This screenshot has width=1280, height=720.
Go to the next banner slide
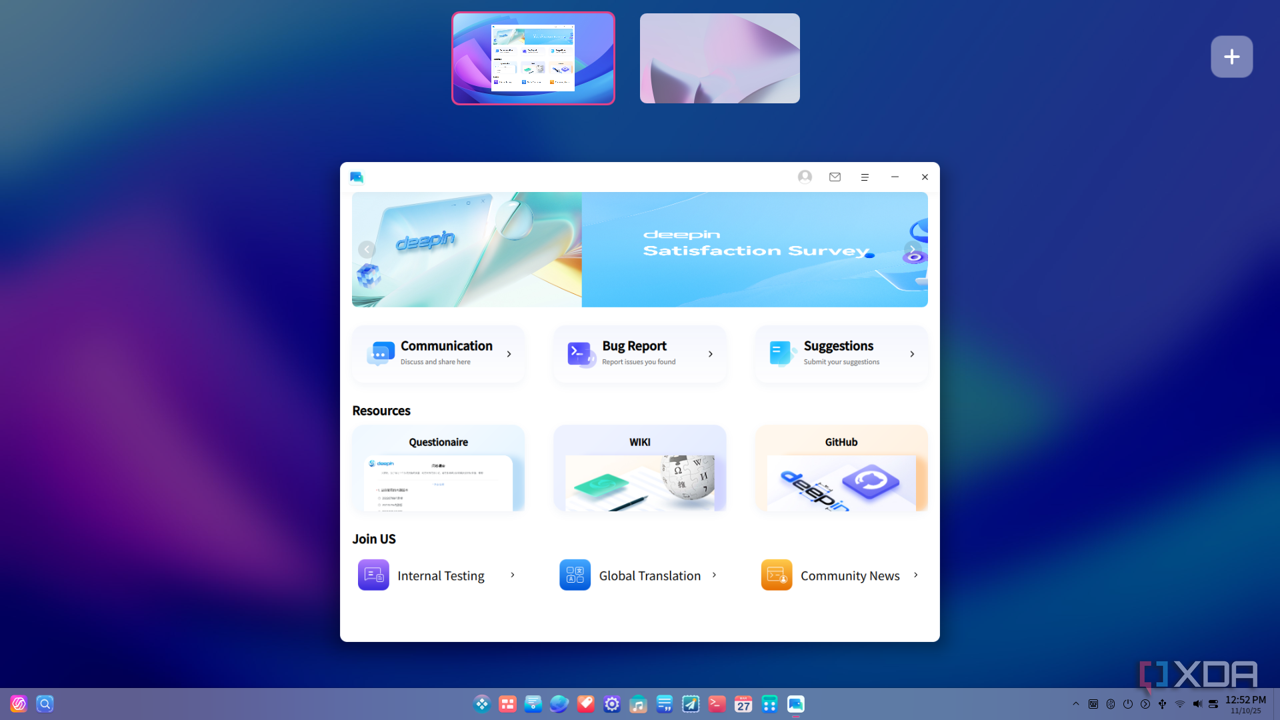pyautogui.click(x=913, y=249)
